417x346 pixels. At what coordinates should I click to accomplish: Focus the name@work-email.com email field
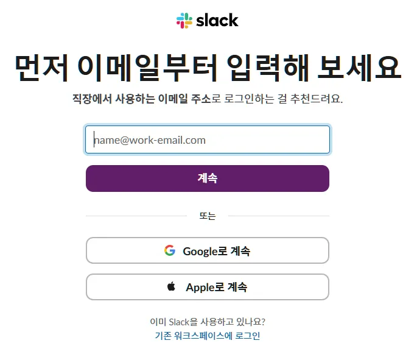click(208, 140)
